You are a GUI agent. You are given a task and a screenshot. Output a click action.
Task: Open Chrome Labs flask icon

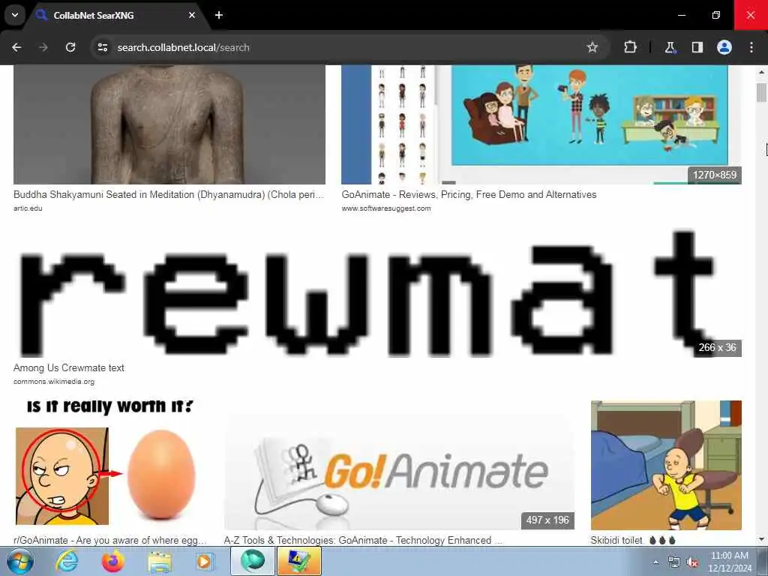tap(670, 47)
